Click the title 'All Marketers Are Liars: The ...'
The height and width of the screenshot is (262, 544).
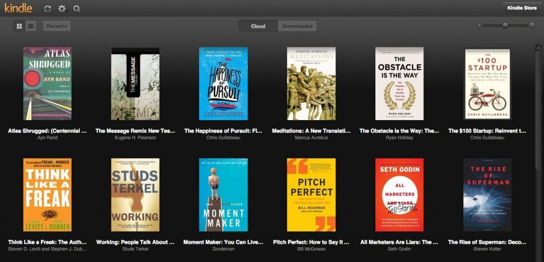pos(399,242)
